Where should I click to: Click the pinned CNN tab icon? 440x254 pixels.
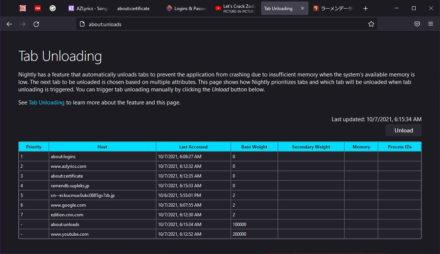(x=38, y=8)
